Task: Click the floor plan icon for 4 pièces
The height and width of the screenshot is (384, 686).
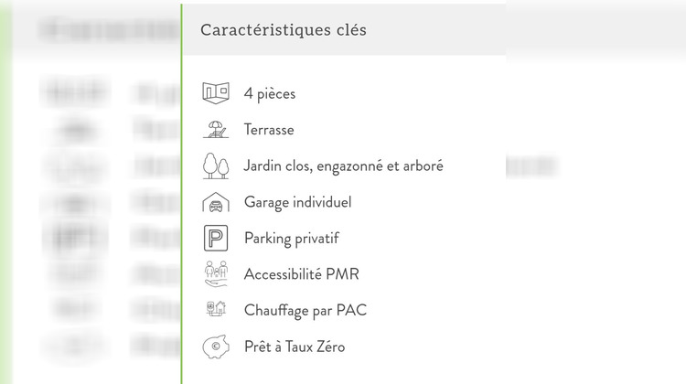Action: click(216, 92)
